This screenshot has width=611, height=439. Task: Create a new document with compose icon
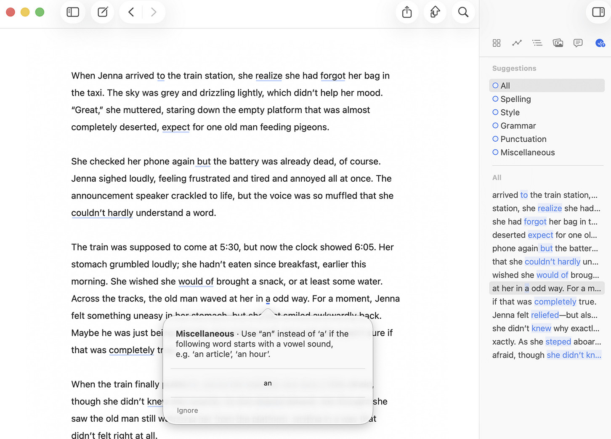tap(103, 12)
